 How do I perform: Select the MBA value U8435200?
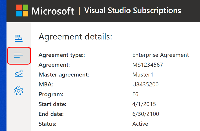[x=145, y=85]
